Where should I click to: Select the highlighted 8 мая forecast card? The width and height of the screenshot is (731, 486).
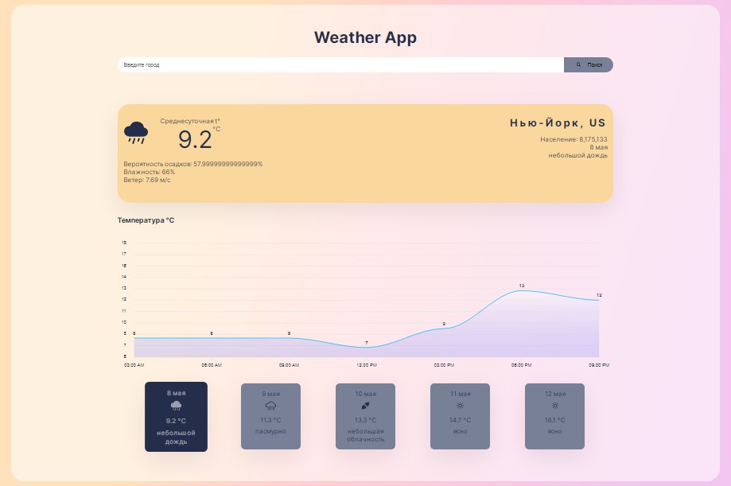pos(176,416)
